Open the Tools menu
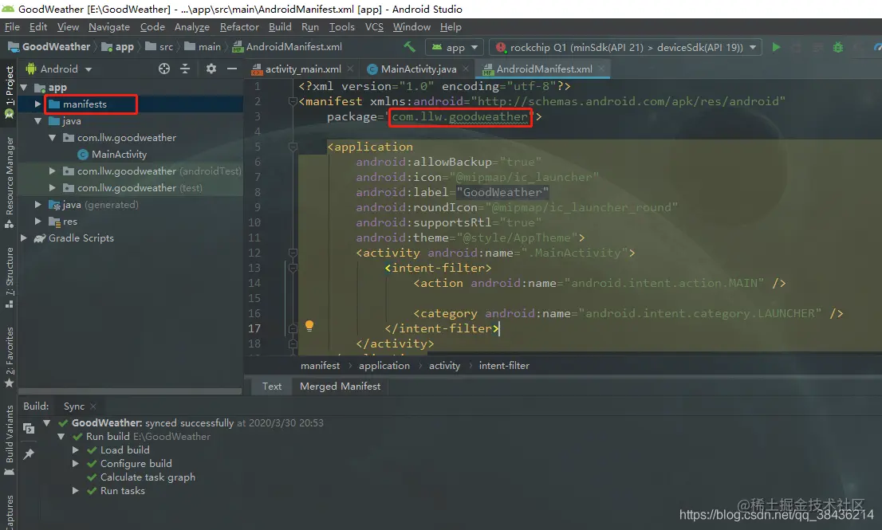Screen dimensions: 882x530 tap(341, 26)
